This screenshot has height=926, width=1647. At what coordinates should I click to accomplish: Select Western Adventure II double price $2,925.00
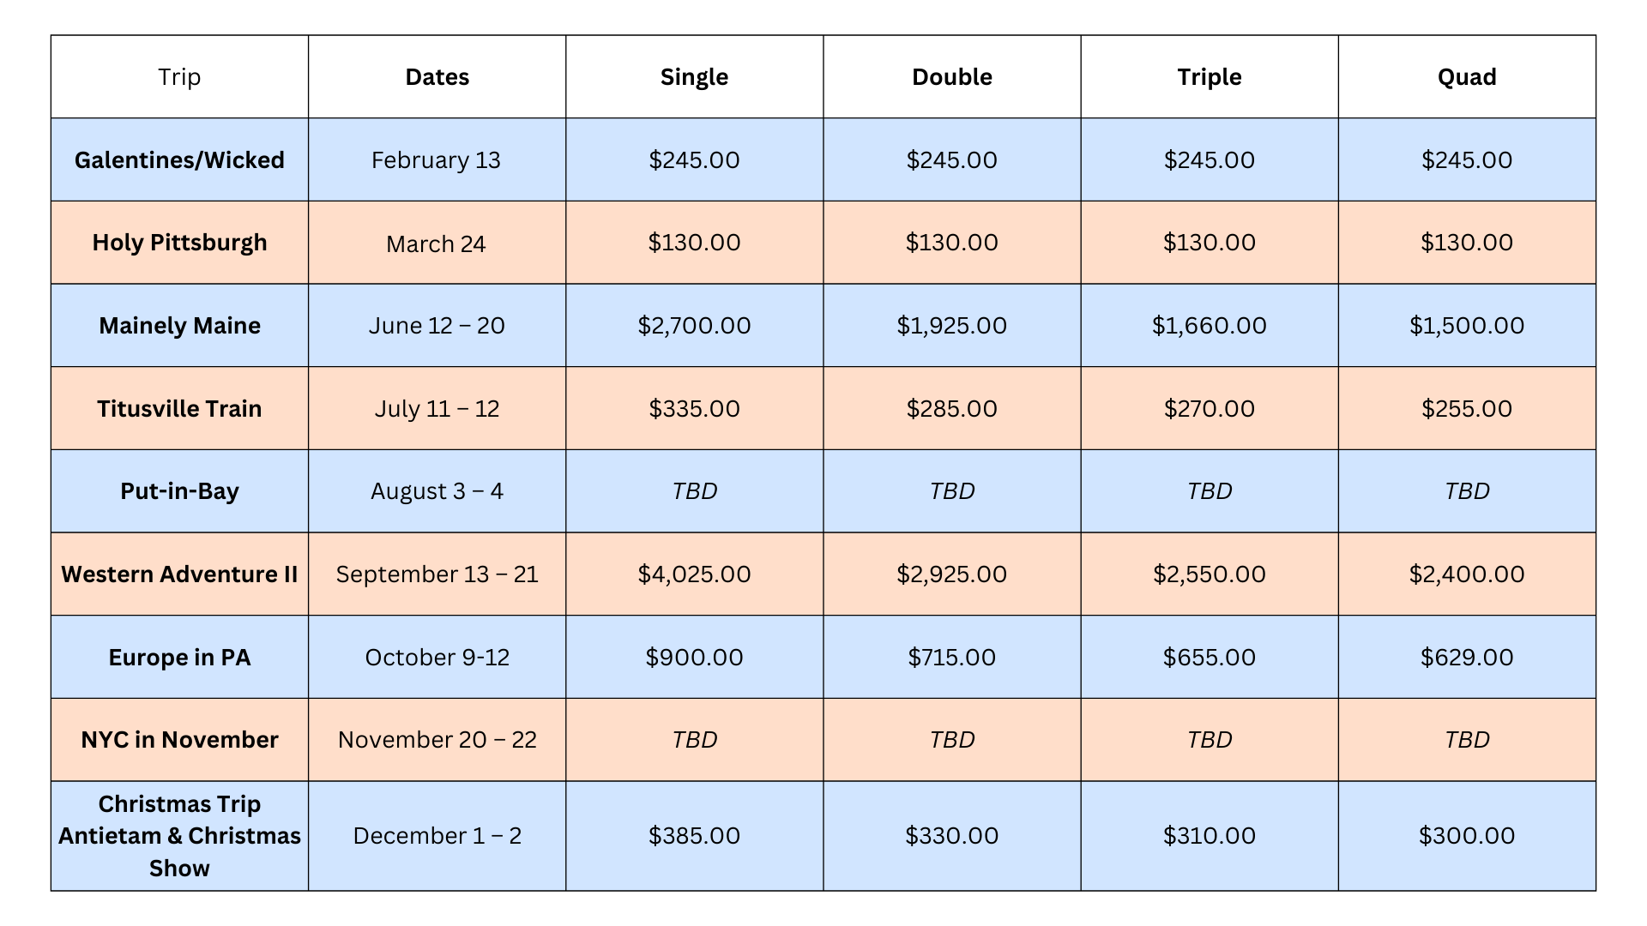click(x=951, y=574)
